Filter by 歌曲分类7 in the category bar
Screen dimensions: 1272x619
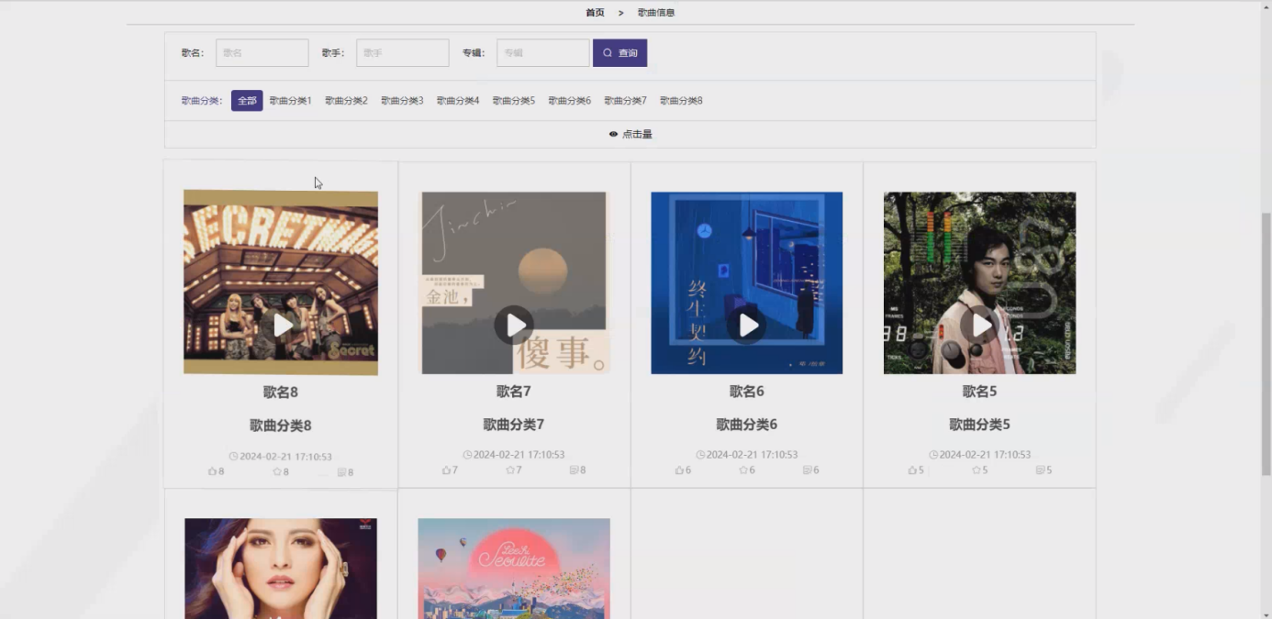[x=625, y=101]
